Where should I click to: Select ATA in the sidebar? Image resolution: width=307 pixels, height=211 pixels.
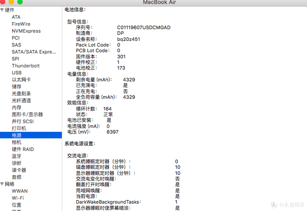pyautogui.click(x=16, y=17)
